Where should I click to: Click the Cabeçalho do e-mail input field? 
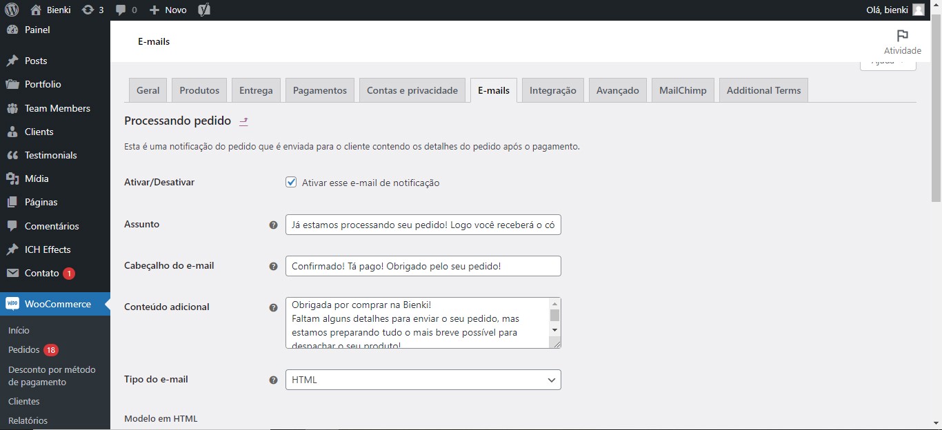[x=423, y=266]
